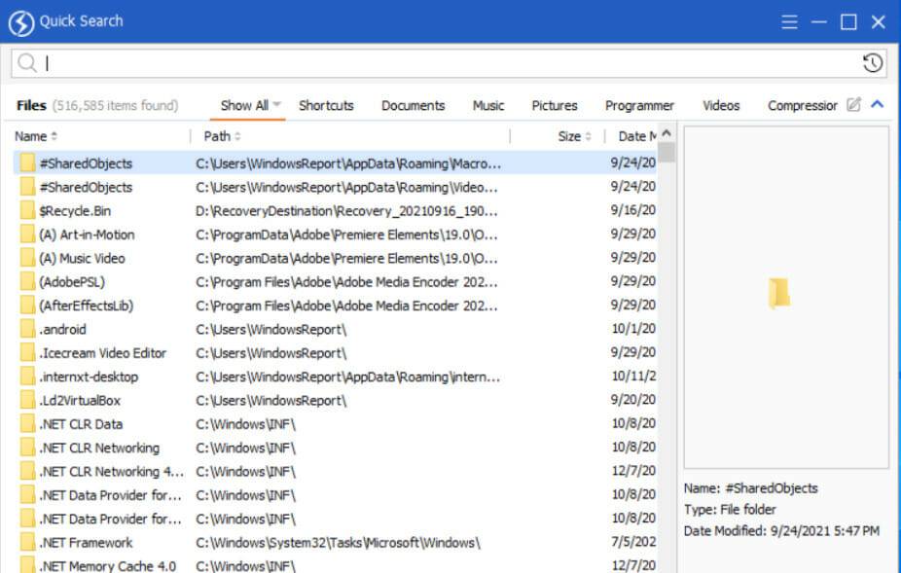Click date 9/16/20 of $Recycle.Bin

(x=633, y=210)
